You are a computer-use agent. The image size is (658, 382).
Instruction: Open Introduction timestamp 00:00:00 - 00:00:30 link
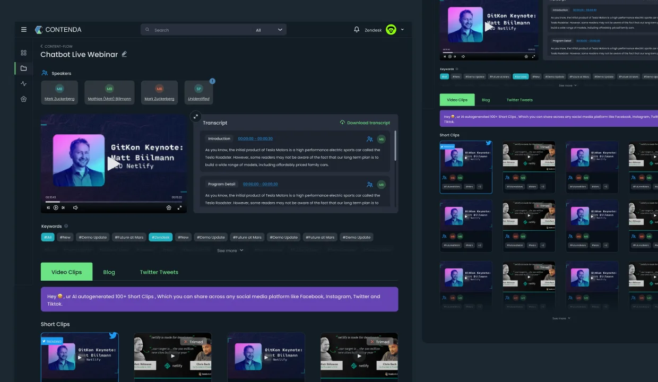coord(255,138)
